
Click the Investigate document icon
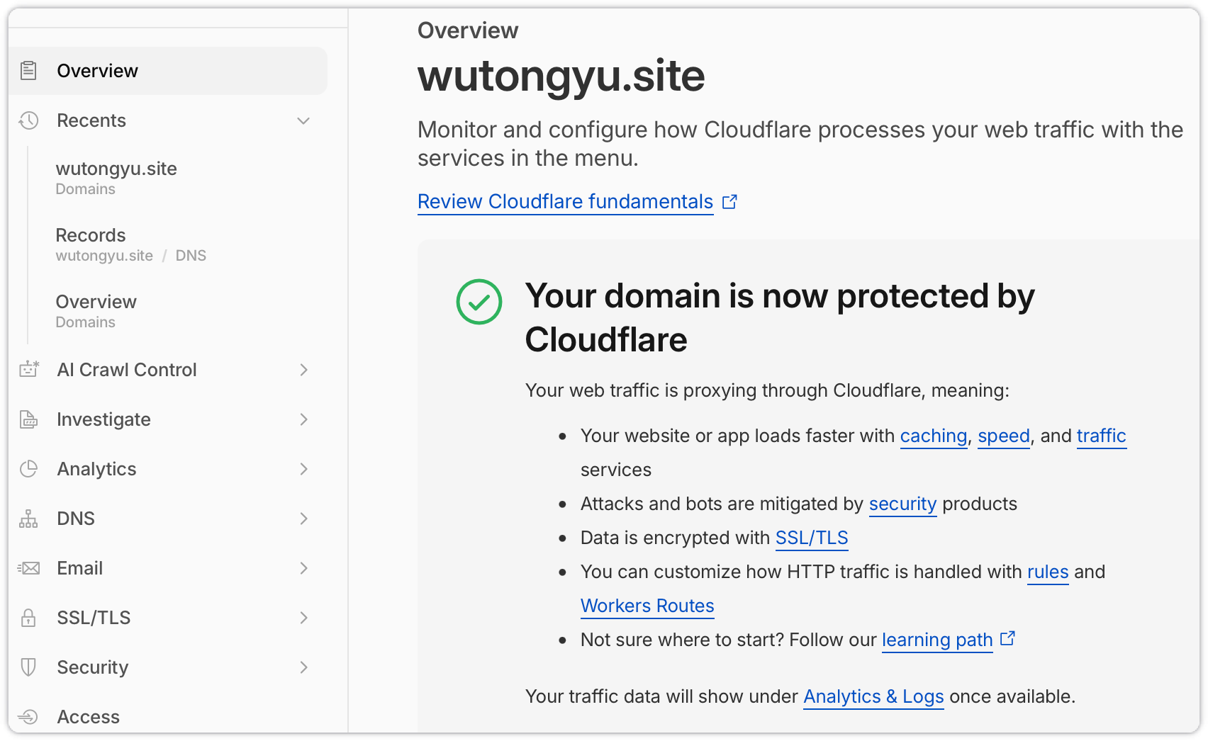28,419
